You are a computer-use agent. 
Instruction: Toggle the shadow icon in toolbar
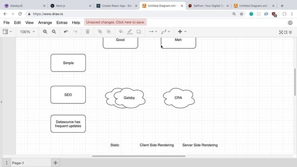coord(139,32)
